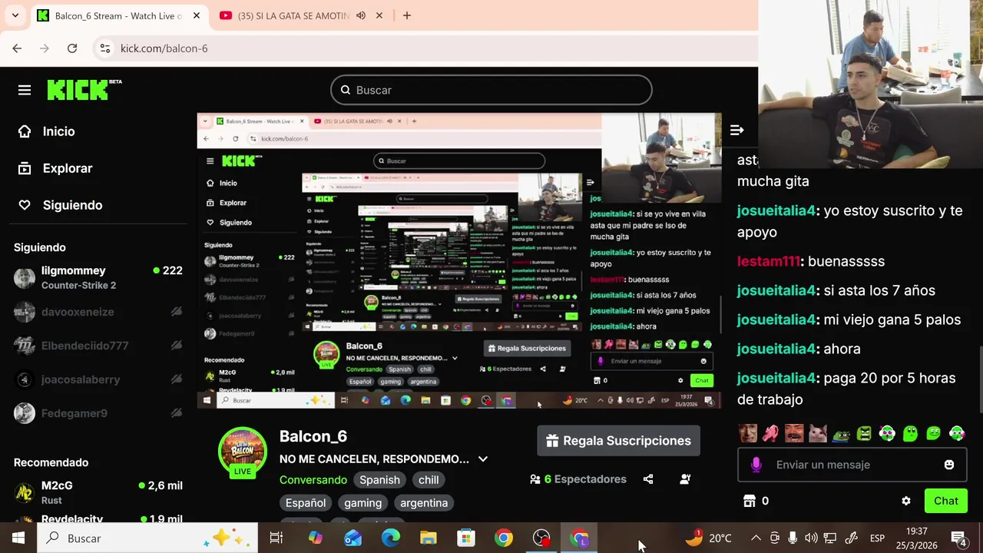Select the Español tag

306,503
